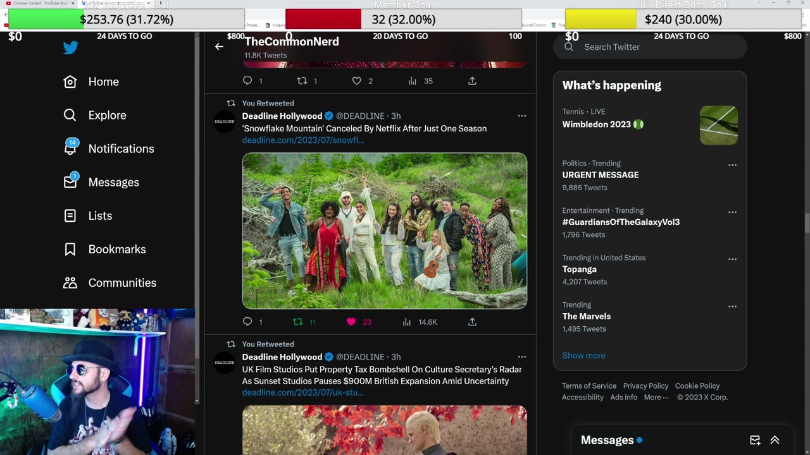Click the Explore magnifier icon

click(70, 115)
